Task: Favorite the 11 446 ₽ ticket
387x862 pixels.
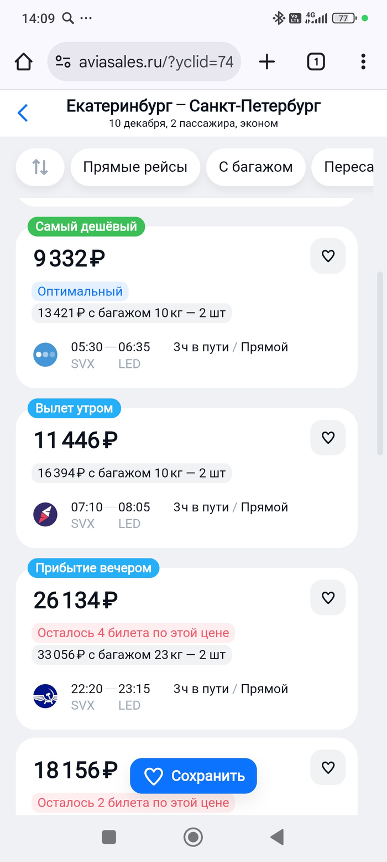Action: pyautogui.click(x=328, y=438)
